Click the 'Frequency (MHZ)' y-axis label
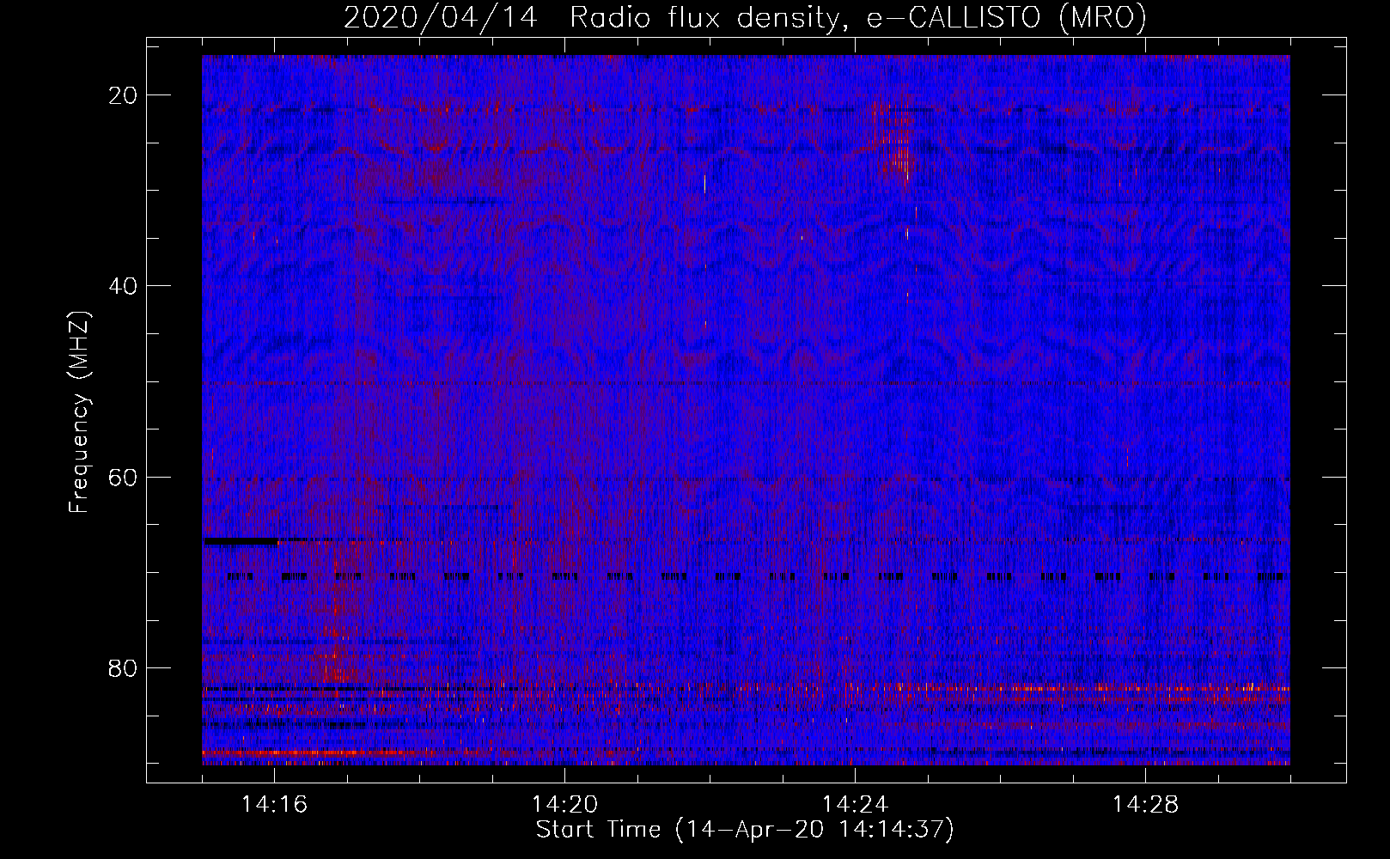The height and width of the screenshot is (859, 1390). coord(79,412)
